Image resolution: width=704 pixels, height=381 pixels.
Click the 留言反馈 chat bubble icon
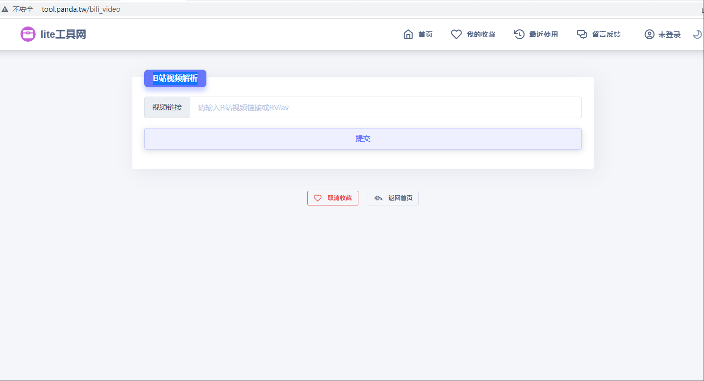[x=582, y=34]
